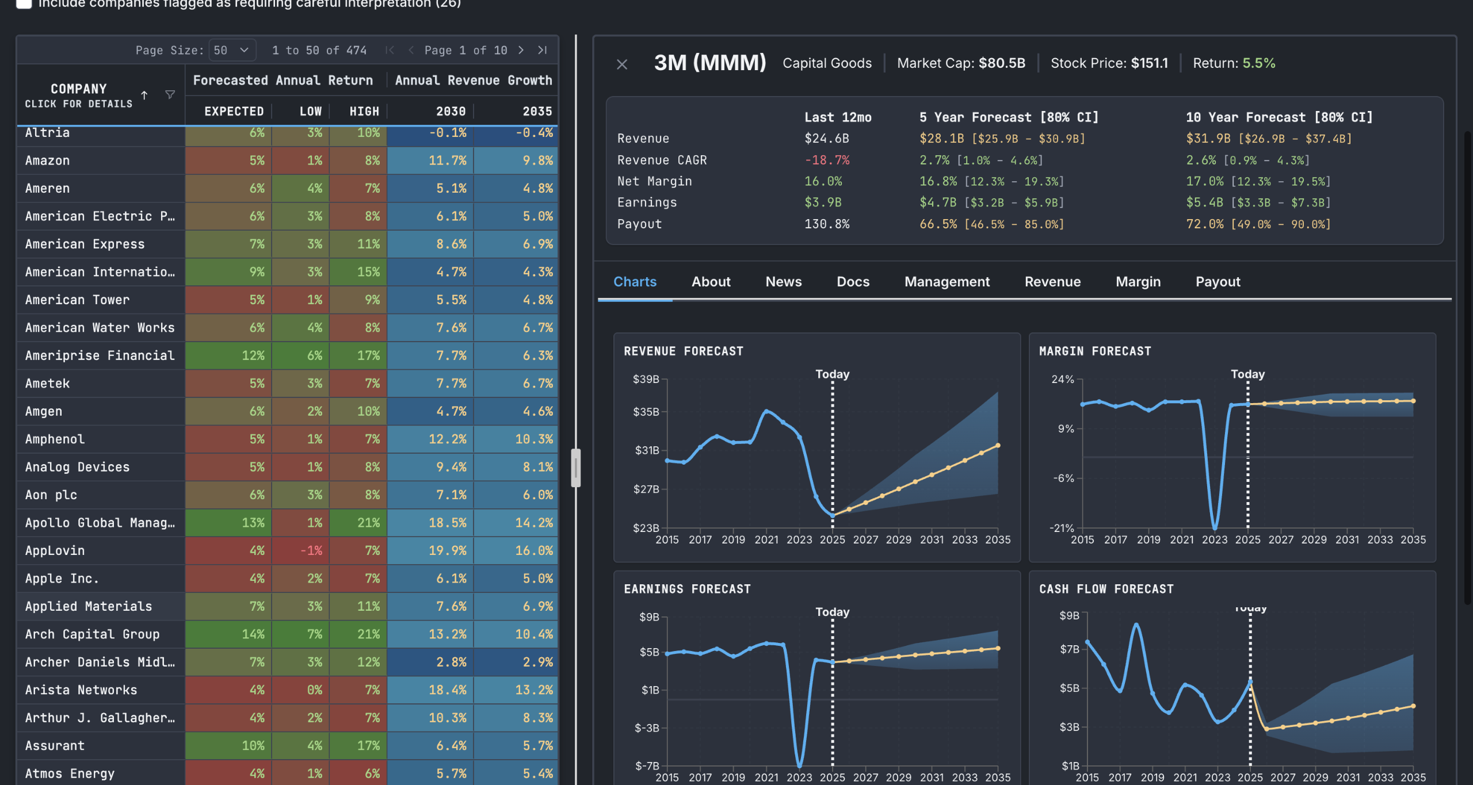Click the Company sort ascending arrow
The height and width of the screenshot is (785, 1473).
coord(144,95)
